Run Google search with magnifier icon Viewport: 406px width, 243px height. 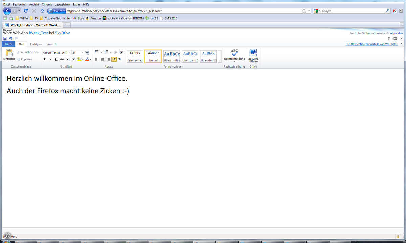click(x=388, y=11)
